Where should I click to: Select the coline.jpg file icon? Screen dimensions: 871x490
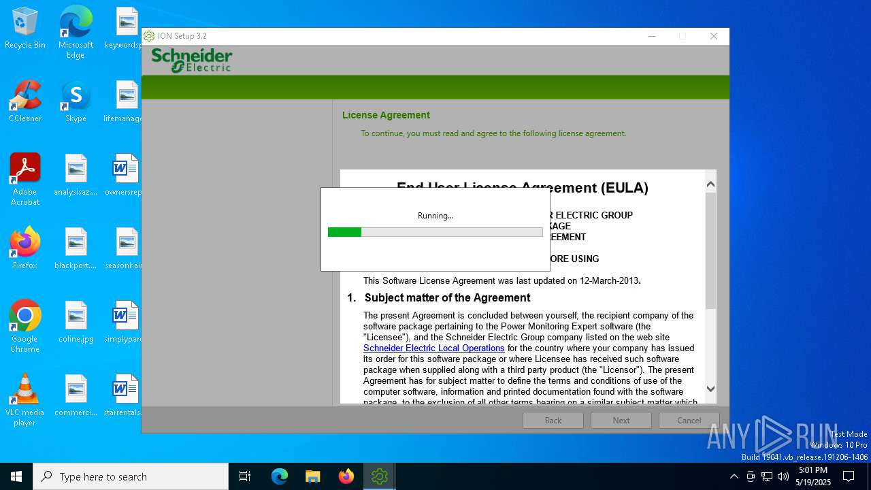76,322
